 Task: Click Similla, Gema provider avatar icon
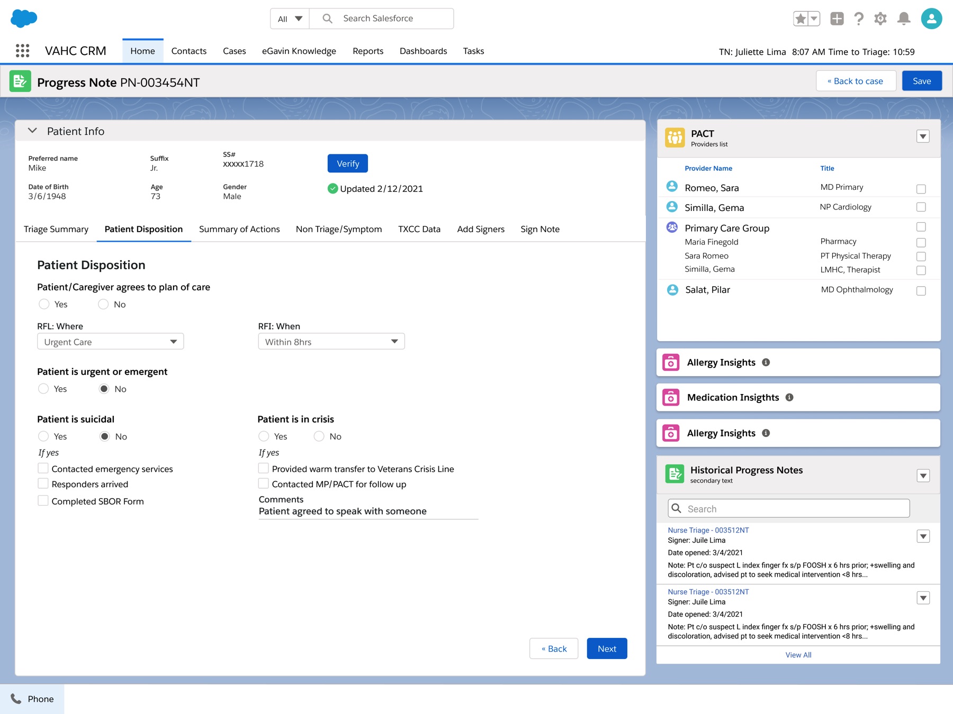point(672,206)
